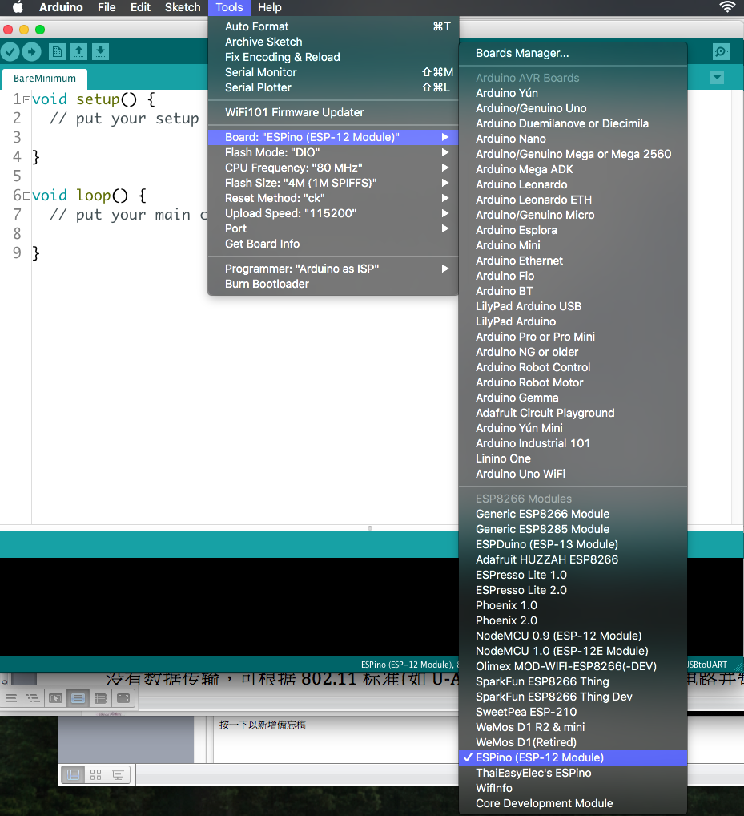Select the BareMinimum sketch tab
Screen dimensions: 744x816
pyautogui.click(x=45, y=78)
